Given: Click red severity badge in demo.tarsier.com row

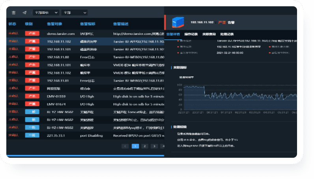Looking at the screenshot, I should (x=32, y=33).
